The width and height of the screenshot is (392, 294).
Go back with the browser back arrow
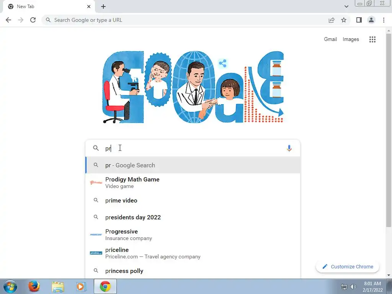tap(8, 20)
